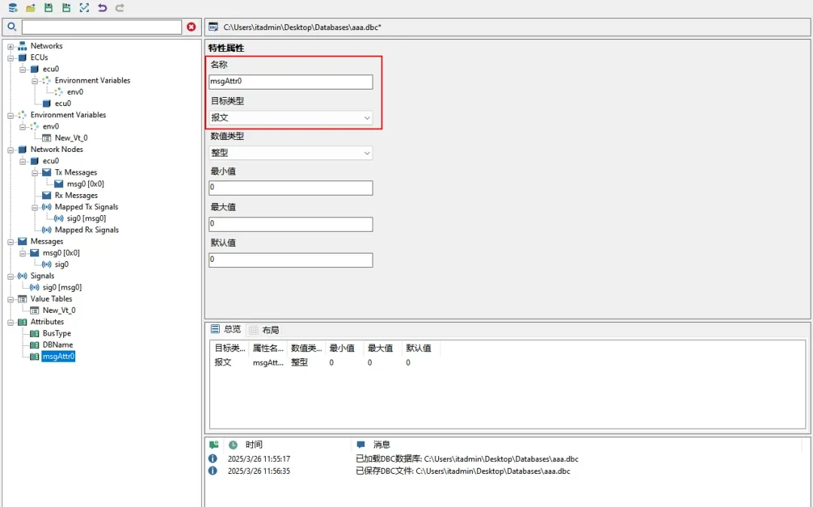Open a DBC file via folder icon
The width and height of the screenshot is (813, 507).
tap(31, 8)
